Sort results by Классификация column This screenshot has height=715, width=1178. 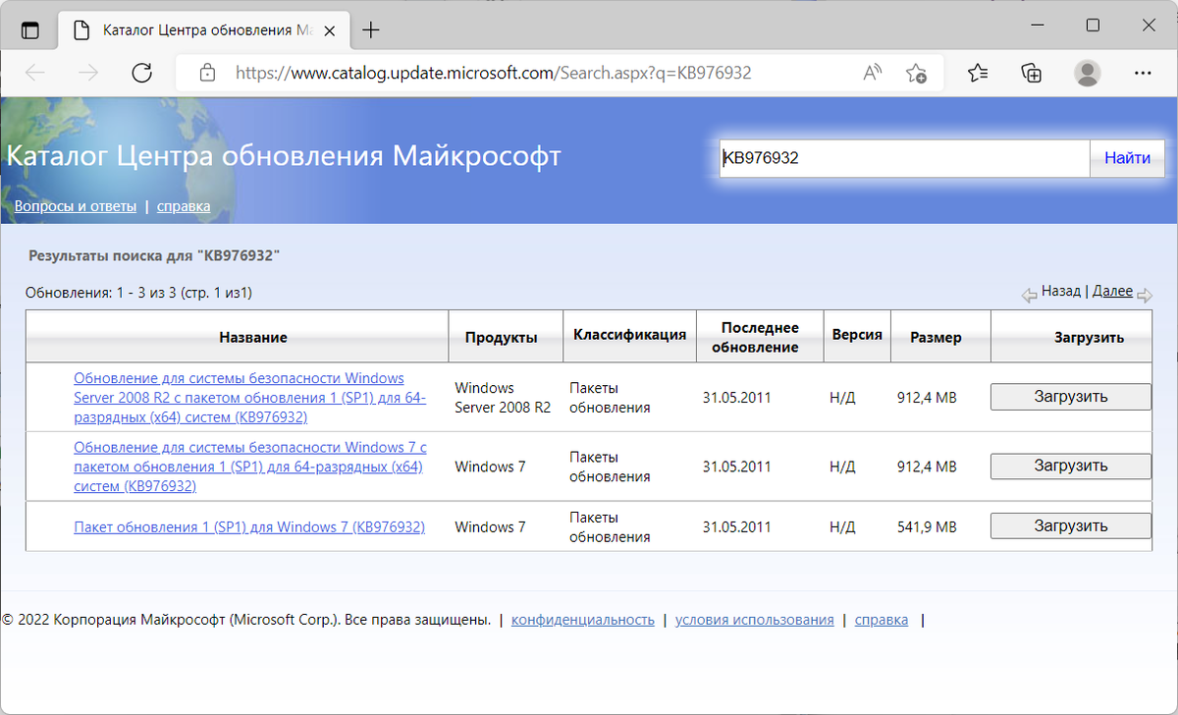tap(629, 335)
